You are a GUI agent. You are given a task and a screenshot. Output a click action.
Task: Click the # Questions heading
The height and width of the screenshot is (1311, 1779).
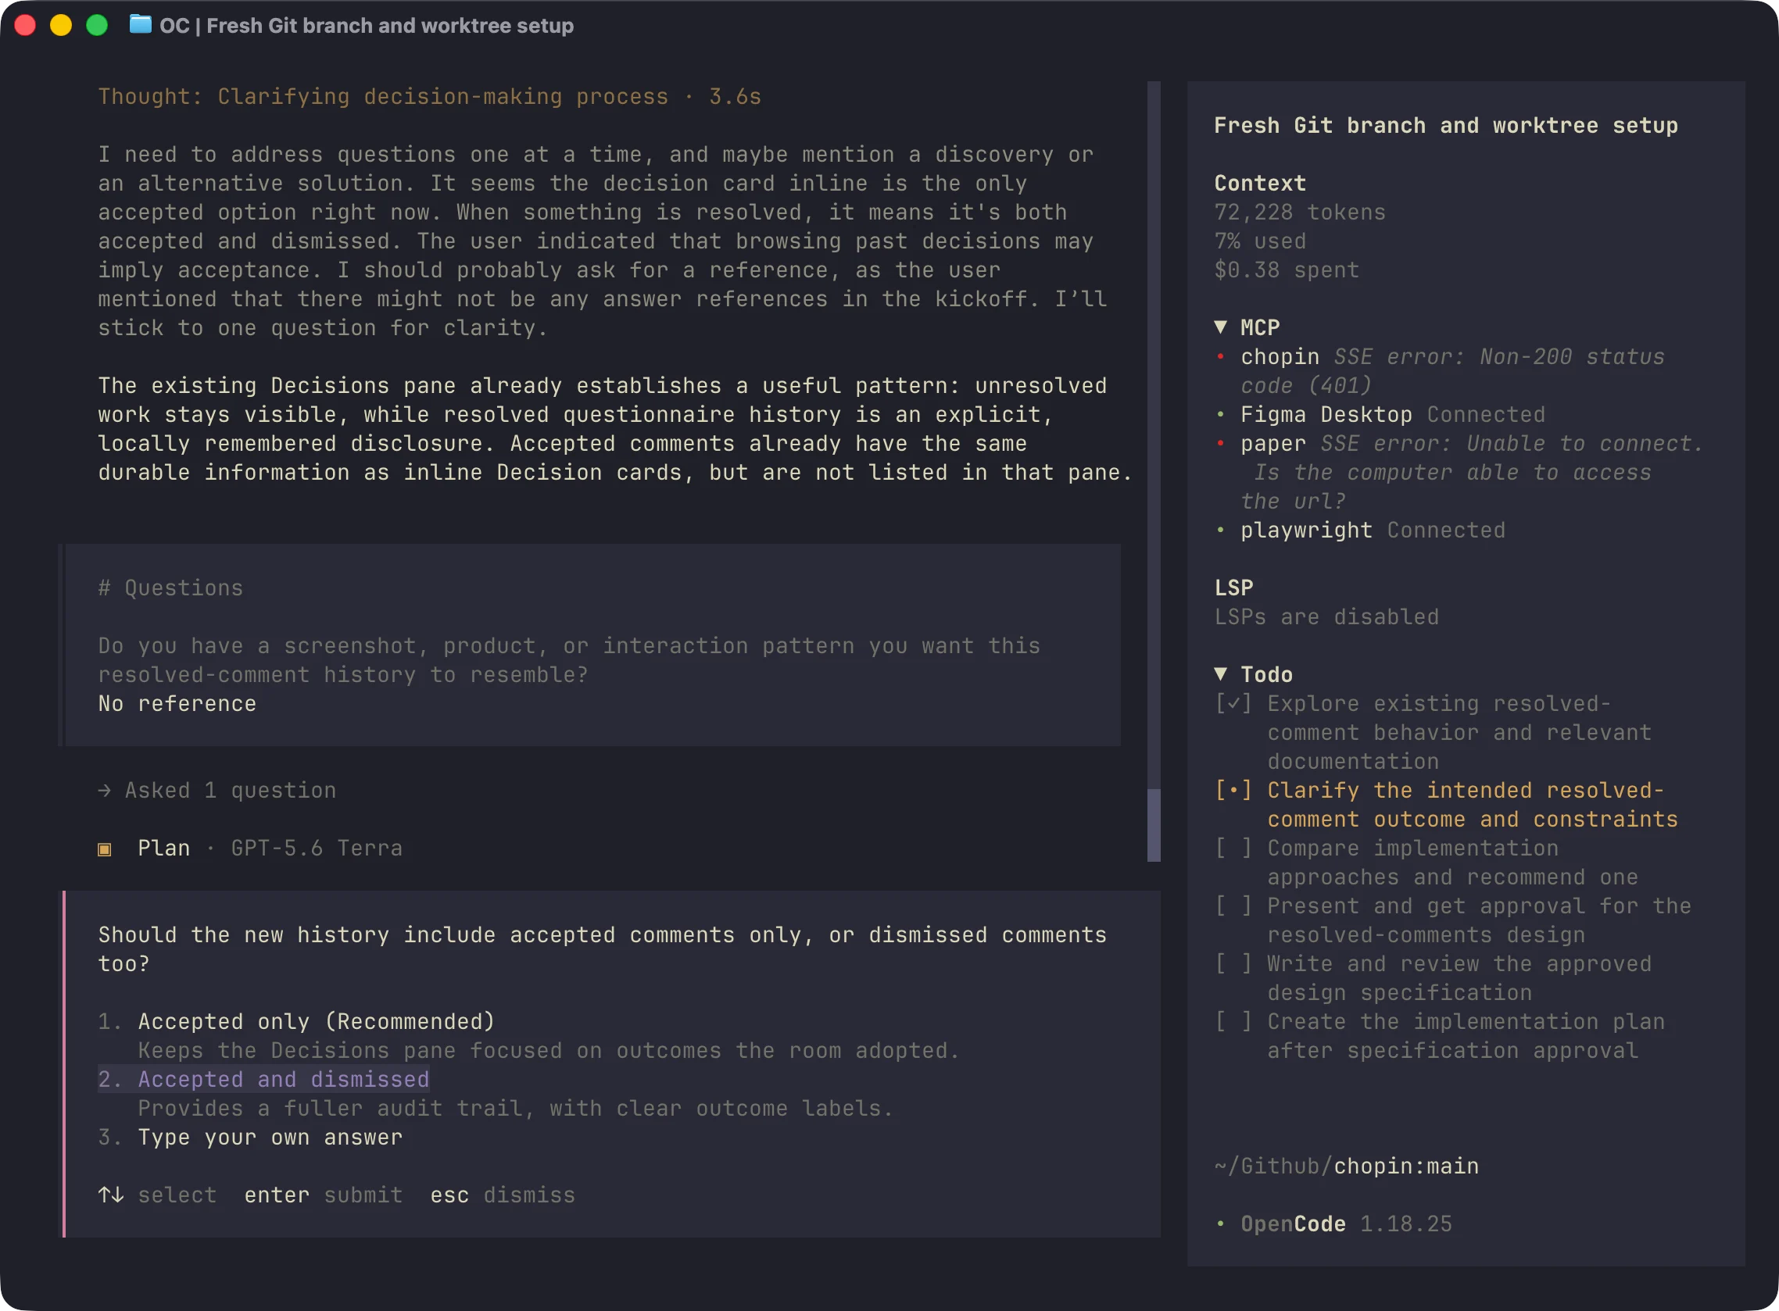170,588
